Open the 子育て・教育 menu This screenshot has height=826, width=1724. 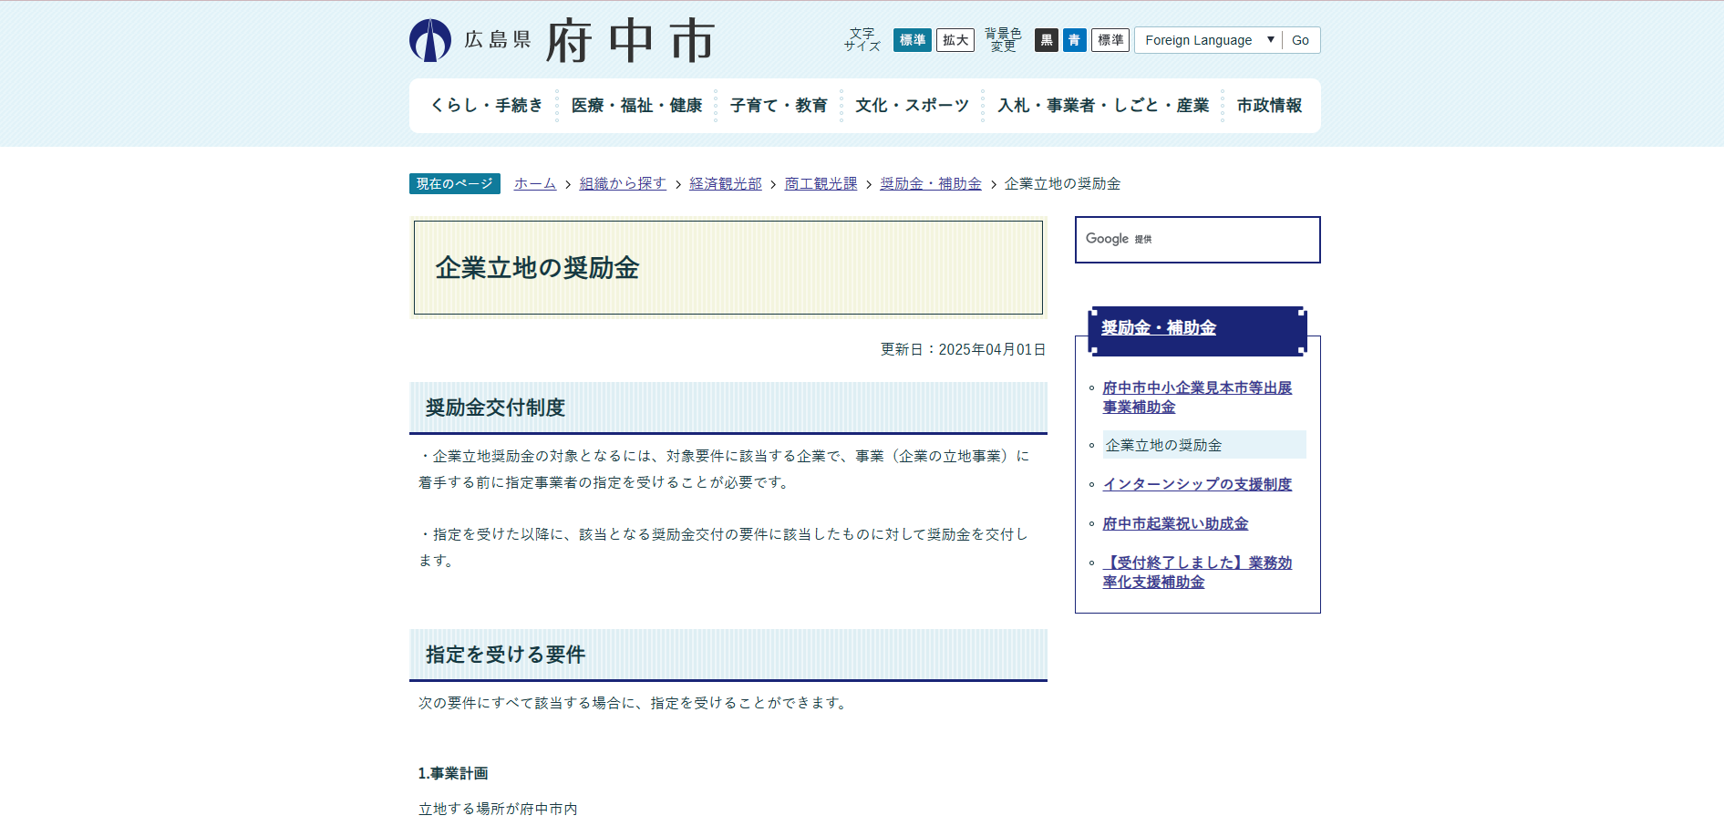(779, 106)
